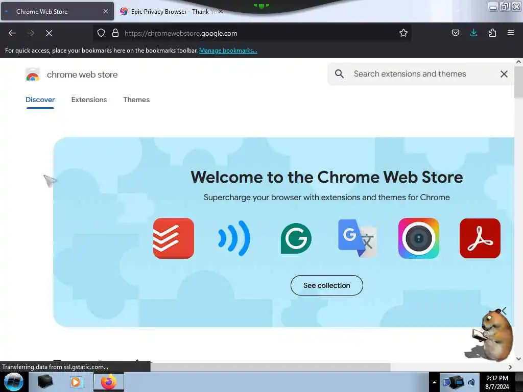The height and width of the screenshot is (392, 523).
Task: Close the Epic Privacy Browser tab
Action: coord(221,11)
